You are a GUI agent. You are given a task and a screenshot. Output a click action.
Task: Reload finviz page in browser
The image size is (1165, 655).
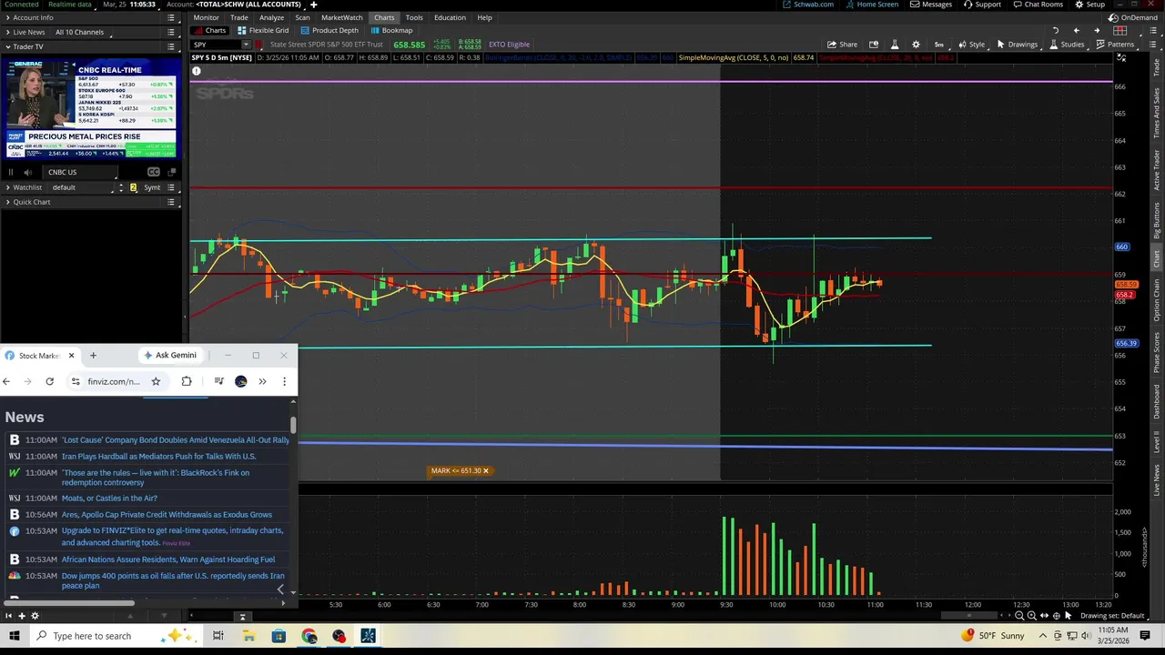[x=49, y=381]
